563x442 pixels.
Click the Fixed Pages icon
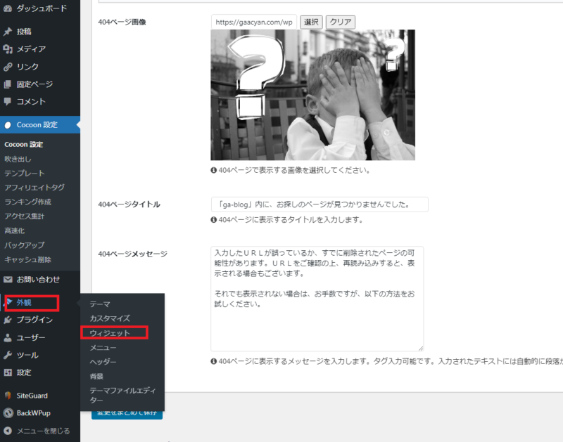pyautogui.click(x=8, y=84)
